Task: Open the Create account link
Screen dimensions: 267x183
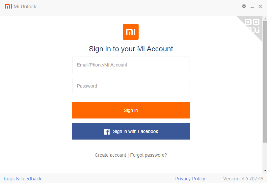Action: pos(110,155)
